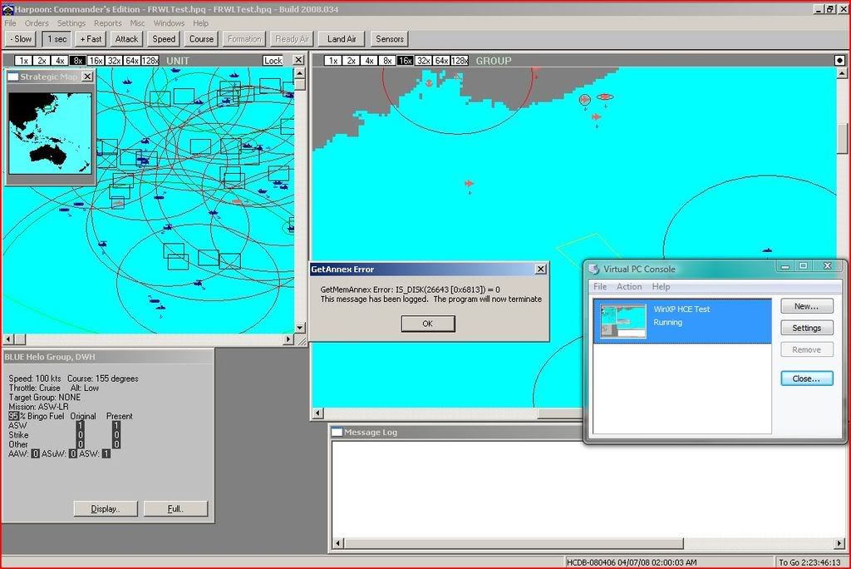The height and width of the screenshot is (569, 851).
Task: Click the Sensors toolbar button
Action: (390, 39)
